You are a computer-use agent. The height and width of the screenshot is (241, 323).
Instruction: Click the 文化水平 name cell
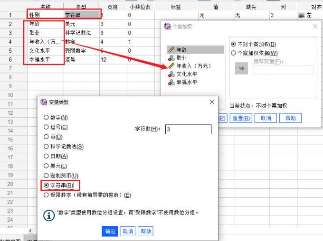pos(46,51)
